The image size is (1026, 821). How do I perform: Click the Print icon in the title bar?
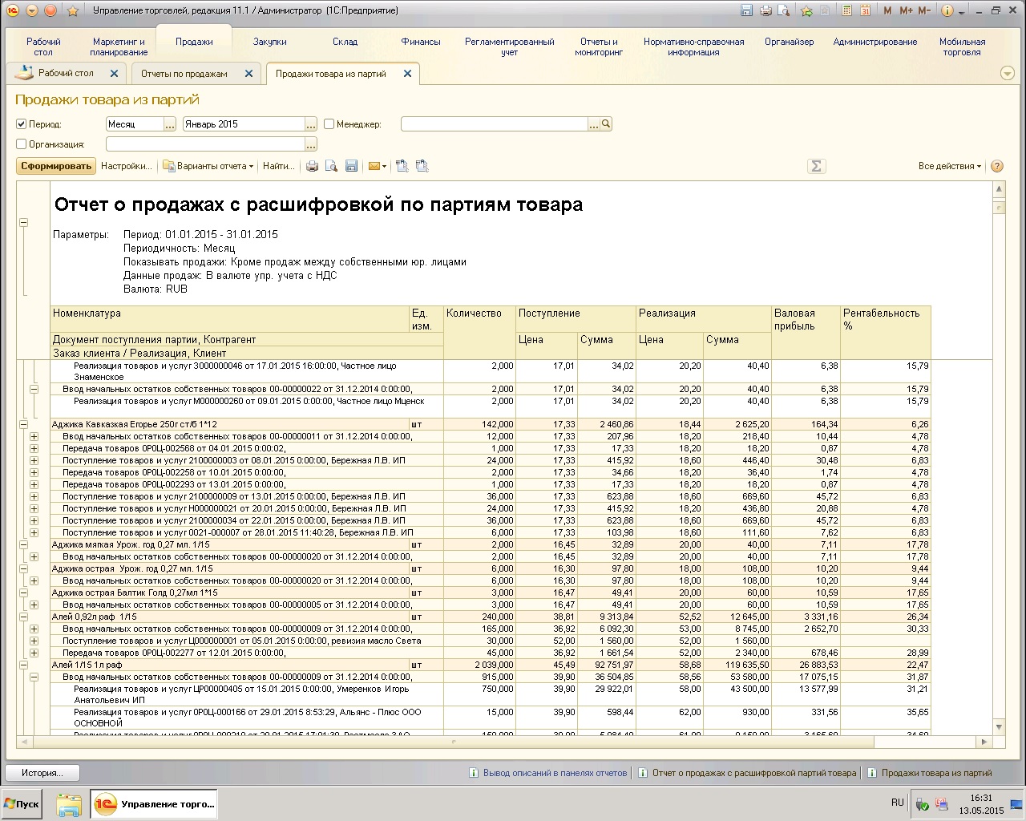pos(765,10)
